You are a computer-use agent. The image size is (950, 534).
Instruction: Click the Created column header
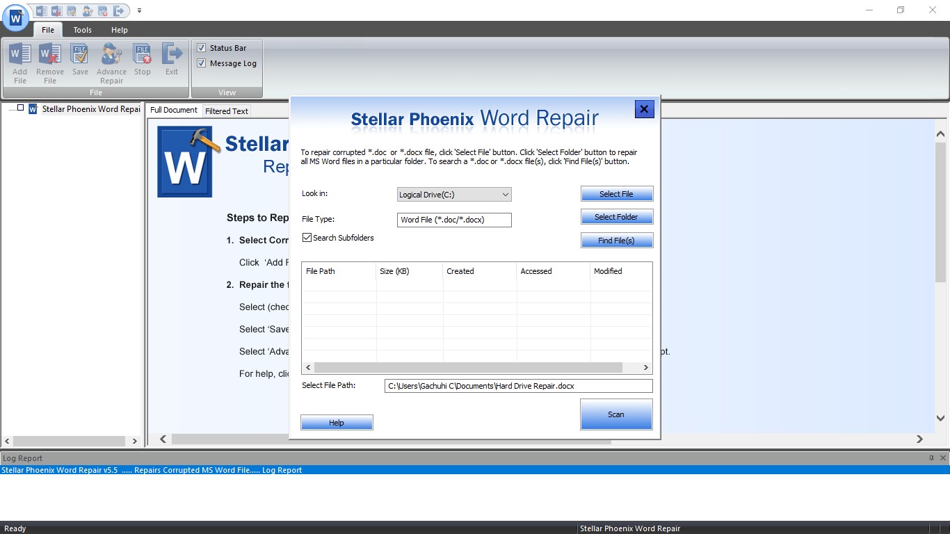[x=480, y=271]
